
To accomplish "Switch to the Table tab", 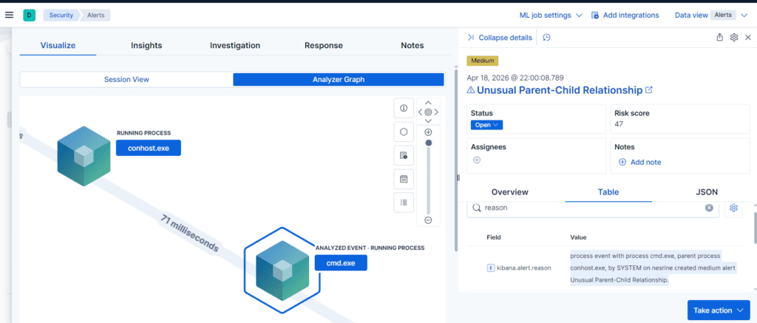I will click(608, 192).
